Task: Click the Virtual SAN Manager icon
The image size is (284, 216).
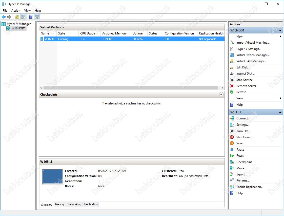Action: click(232, 61)
